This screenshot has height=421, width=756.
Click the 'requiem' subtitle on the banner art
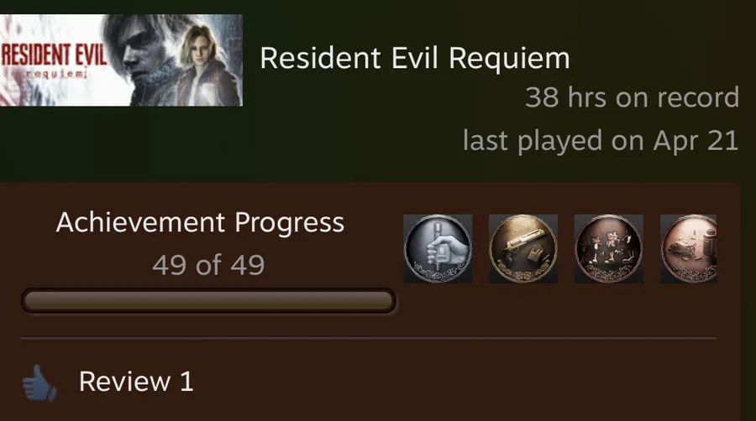56,74
